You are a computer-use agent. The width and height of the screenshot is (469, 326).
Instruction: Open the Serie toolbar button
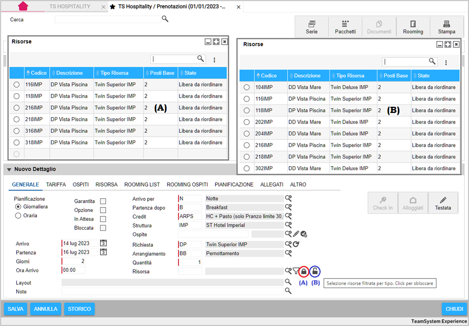311,27
